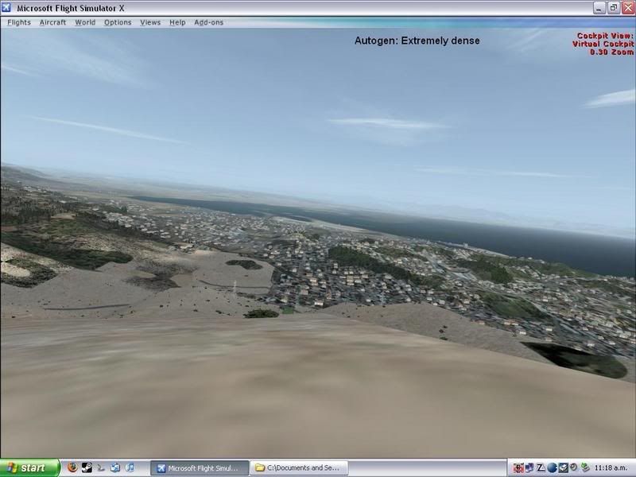
Task: Open the World menu
Action: (x=85, y=22)
